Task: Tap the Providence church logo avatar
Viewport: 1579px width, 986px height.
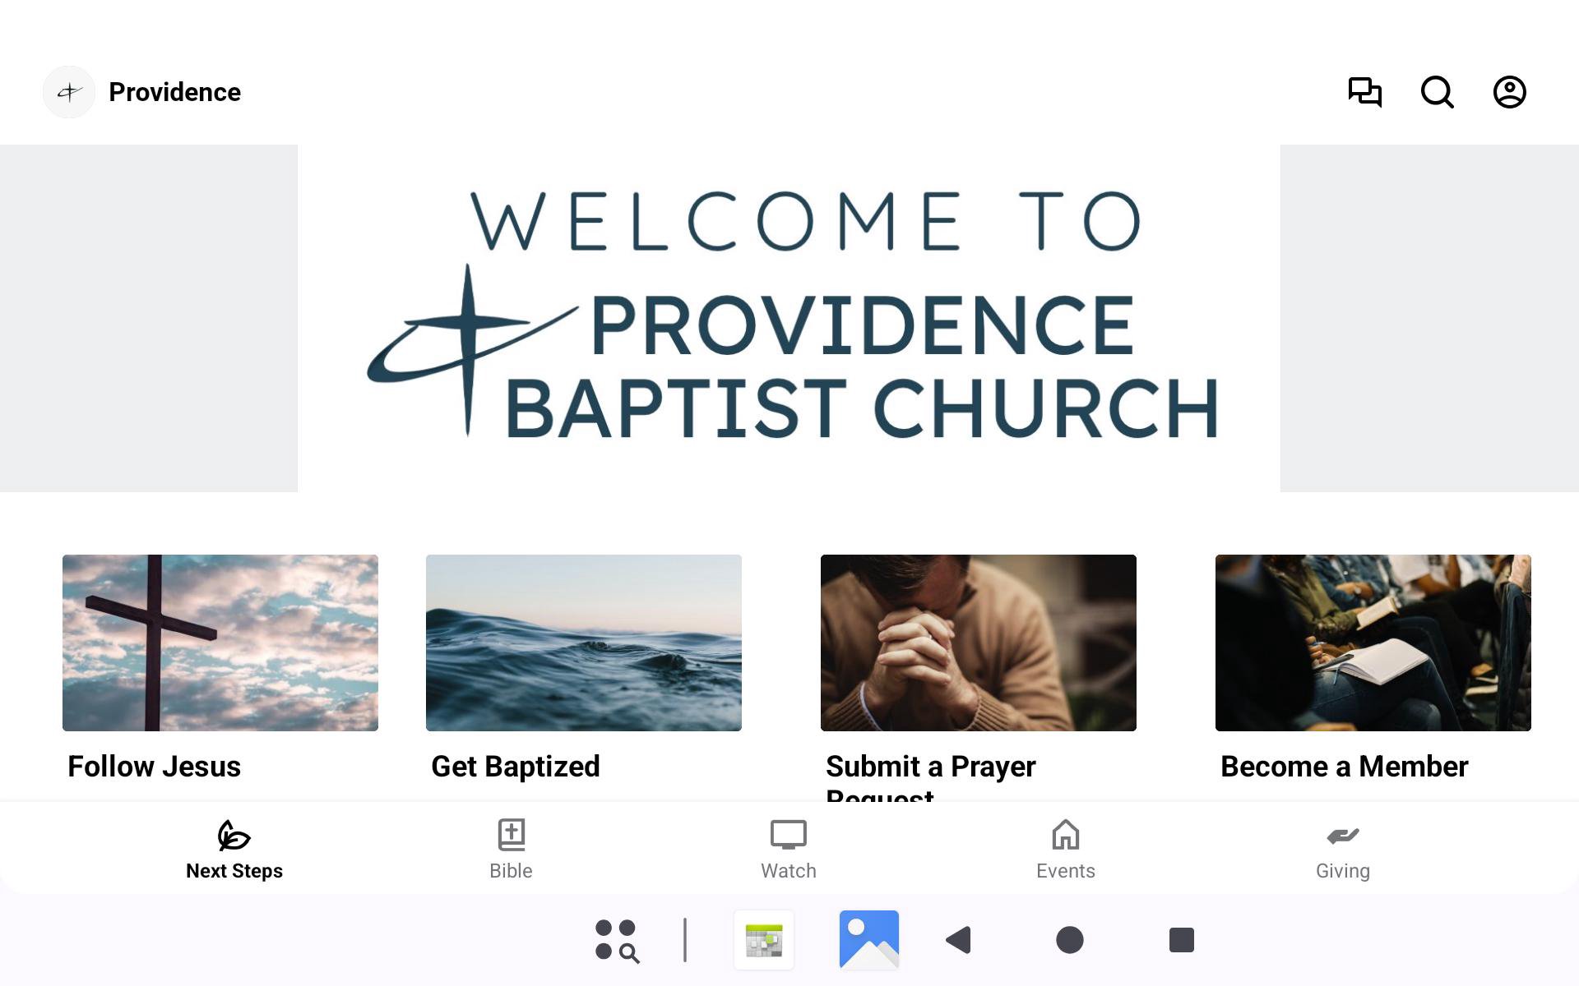Action: coord(69,92)
